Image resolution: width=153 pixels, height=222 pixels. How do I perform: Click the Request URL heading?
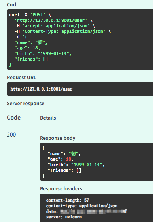pyautogui.click(x=21, y=78)
